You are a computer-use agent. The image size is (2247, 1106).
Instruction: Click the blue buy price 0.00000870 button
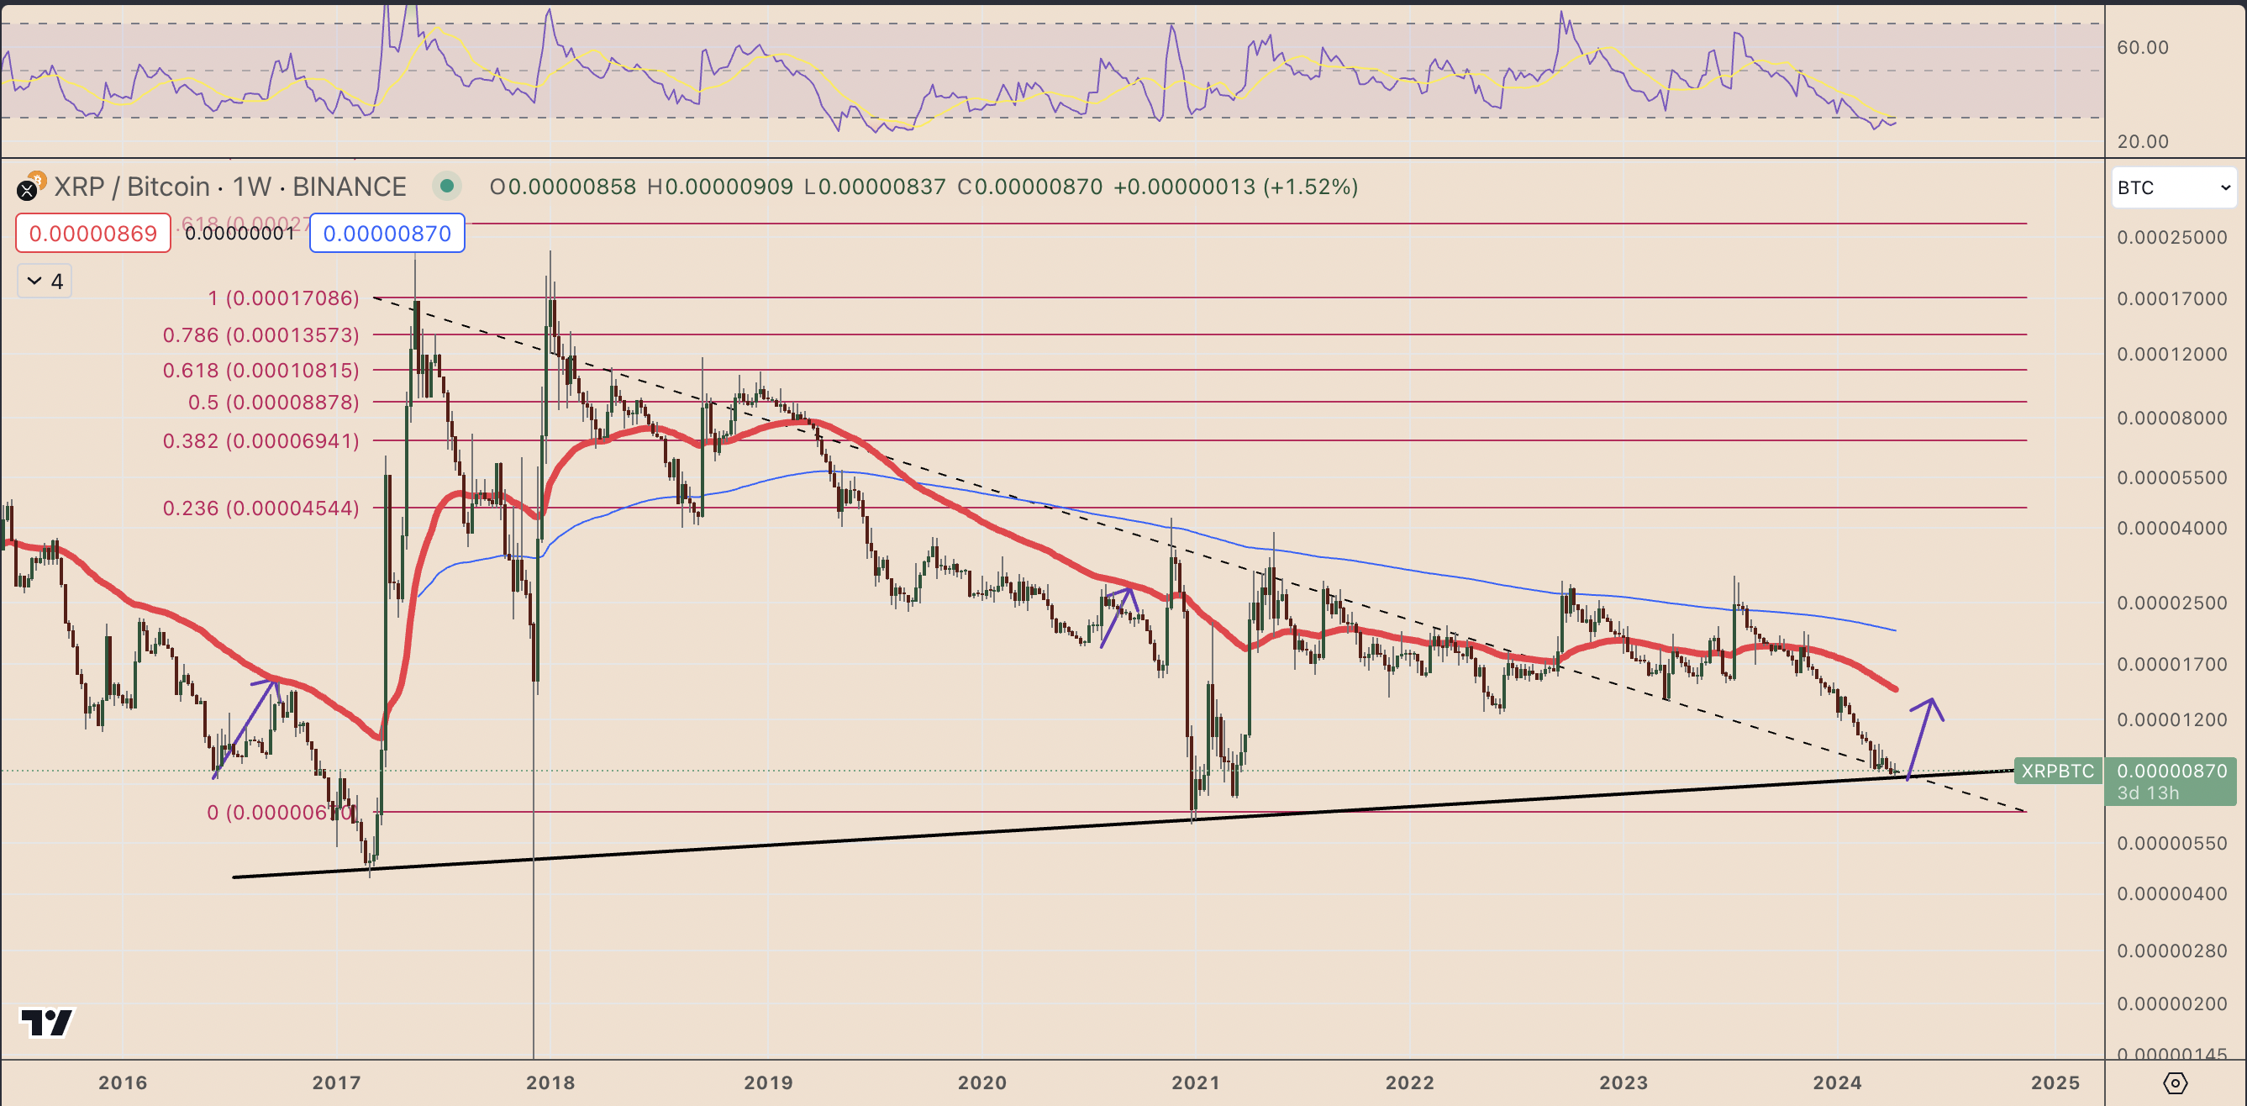[387, 233]
